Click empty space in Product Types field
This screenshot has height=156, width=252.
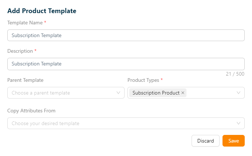point(211,93)
